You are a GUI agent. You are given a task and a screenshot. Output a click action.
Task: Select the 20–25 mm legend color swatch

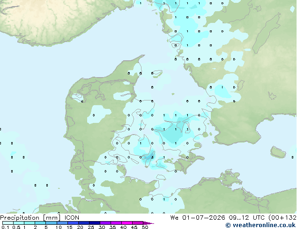(x=83, y=223)
